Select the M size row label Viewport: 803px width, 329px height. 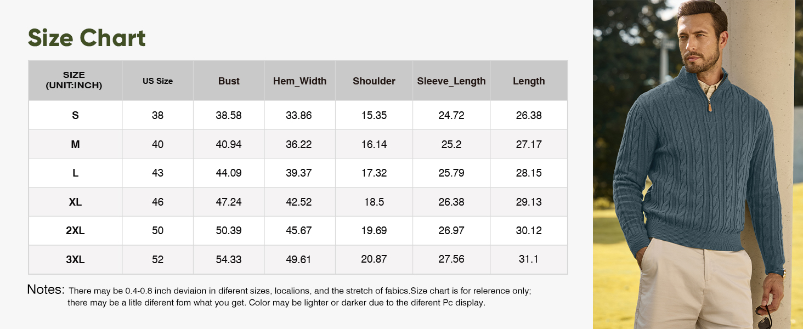tap(75, 144)
